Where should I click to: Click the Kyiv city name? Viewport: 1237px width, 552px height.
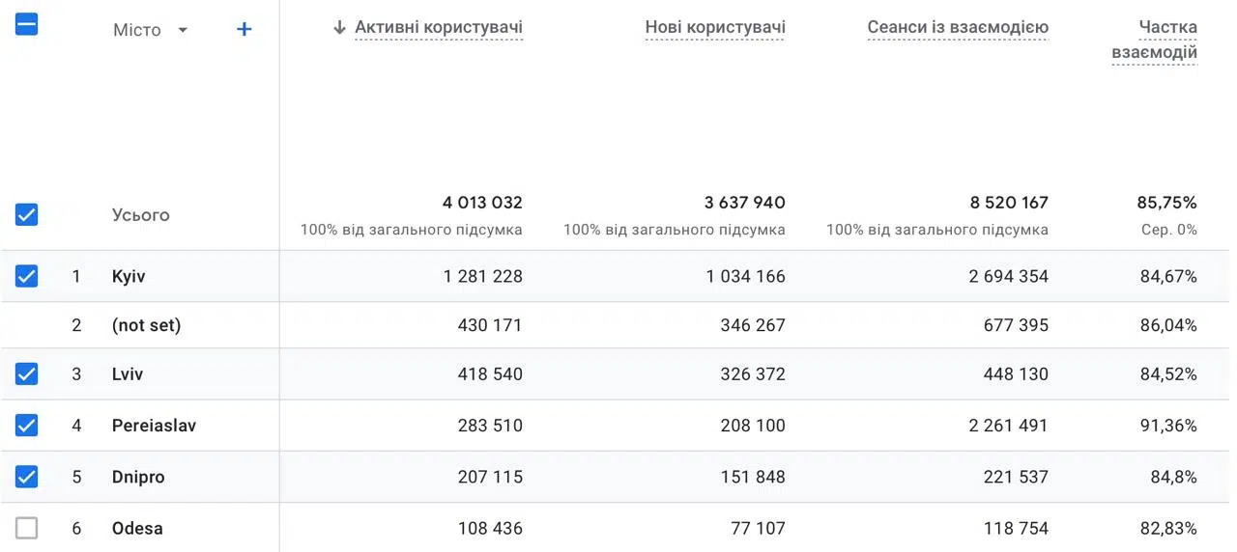click(129, 277)
